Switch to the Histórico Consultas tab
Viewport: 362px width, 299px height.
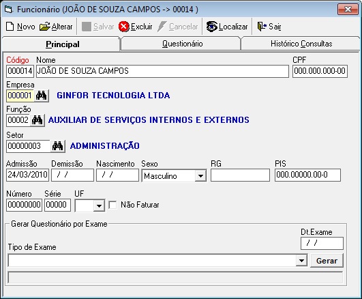point(301,44)
